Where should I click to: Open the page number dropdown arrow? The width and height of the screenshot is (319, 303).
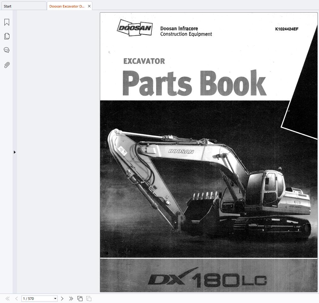tap(55, 299)
